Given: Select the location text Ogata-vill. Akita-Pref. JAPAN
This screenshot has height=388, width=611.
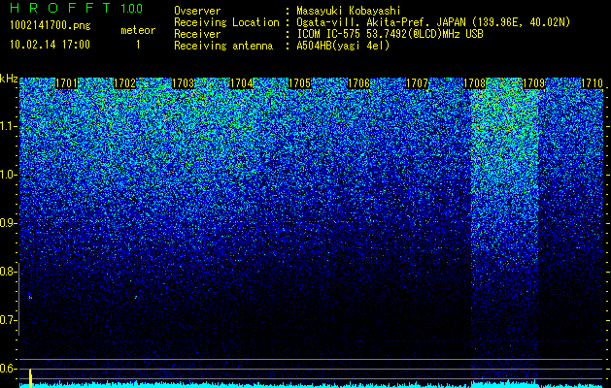Looking at the screenshot, I should (381, 22).
